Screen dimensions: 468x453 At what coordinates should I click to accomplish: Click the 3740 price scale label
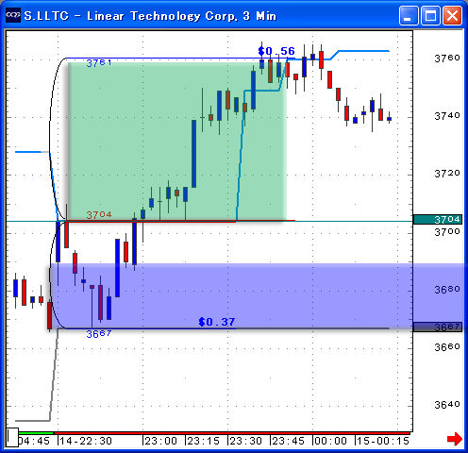[x=447, y=116]
